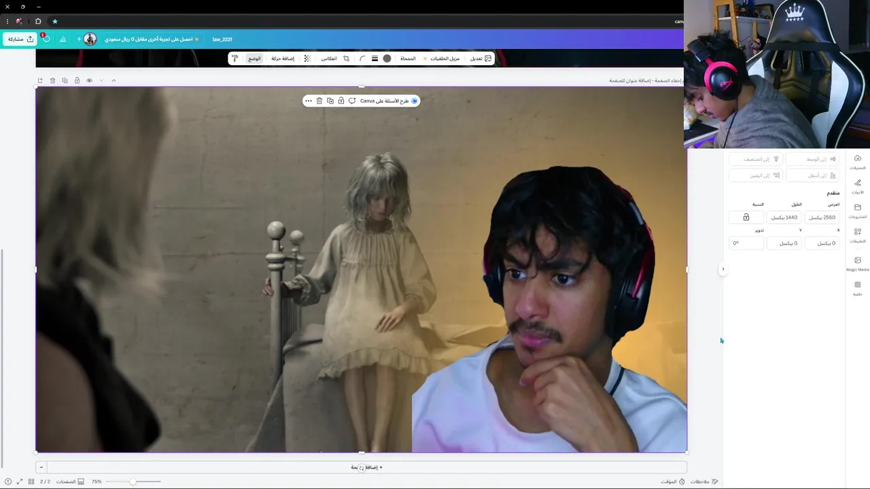Click the Share (مشاركة) button
This screenshot has width=870, height=489.
coord(20,39)
